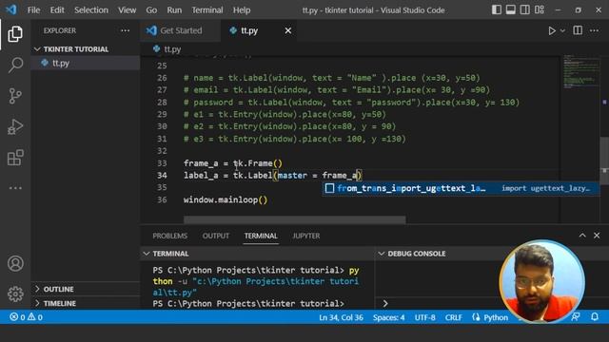Select the TERMINAL panel tab
609x342 pixels.
(261, 236)
